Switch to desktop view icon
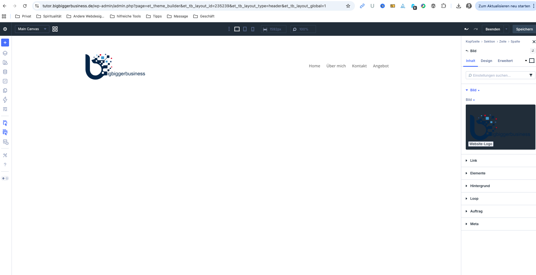 (x=237, y=29)
